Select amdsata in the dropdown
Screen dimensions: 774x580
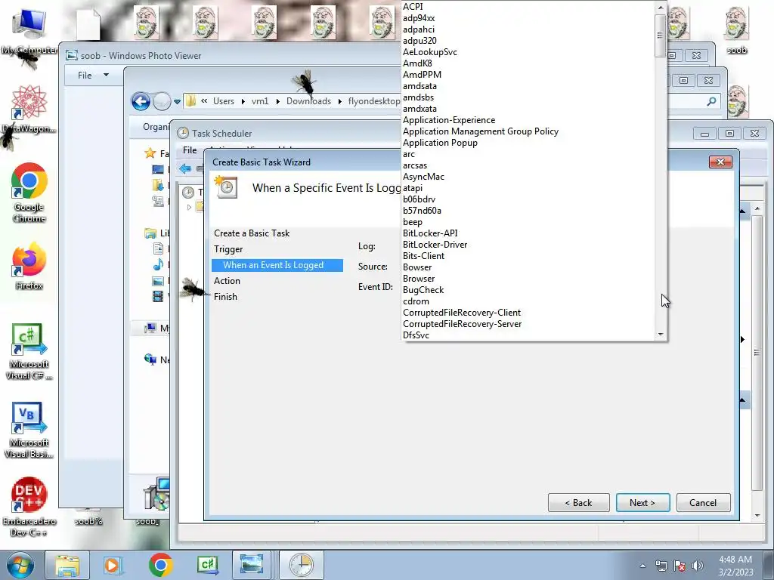tap(420, 86)
